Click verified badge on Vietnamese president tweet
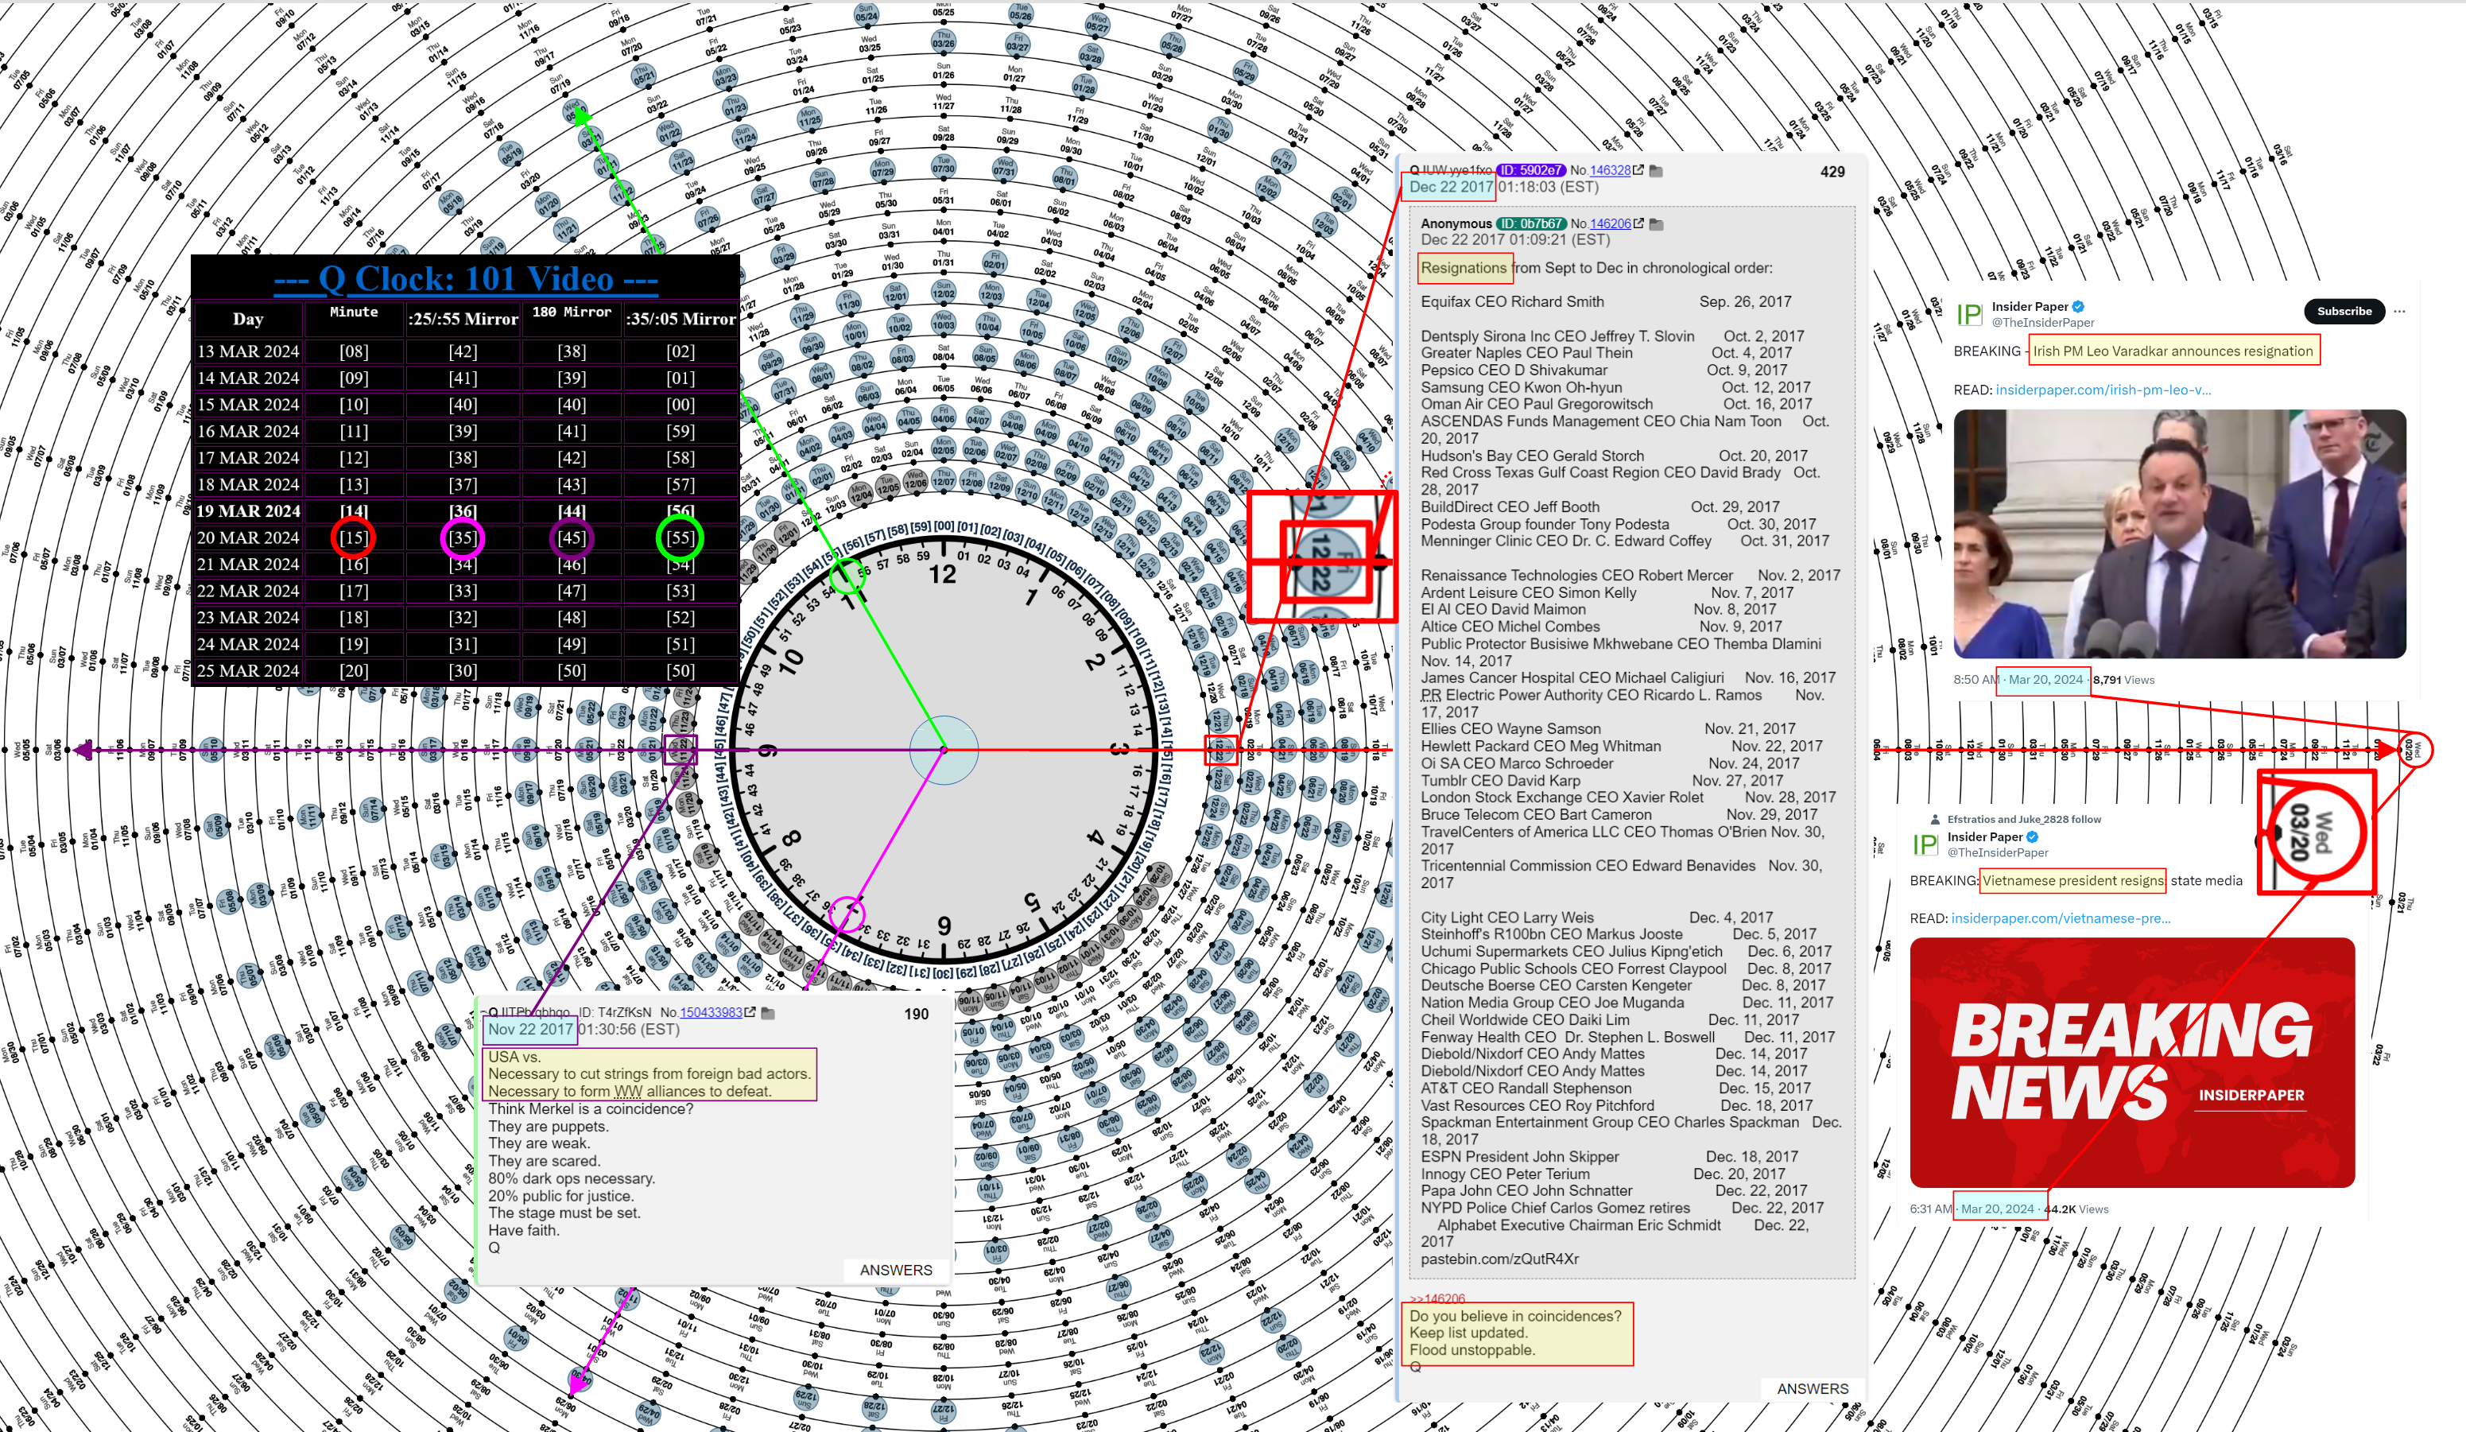This screenshot has height=1432, width=2466. (2031, 837)
